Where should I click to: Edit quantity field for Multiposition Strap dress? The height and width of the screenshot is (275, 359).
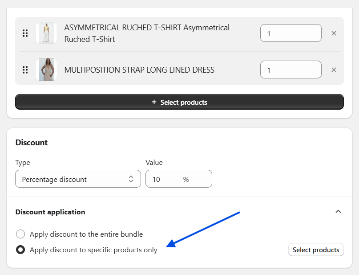tap(291, 70)
